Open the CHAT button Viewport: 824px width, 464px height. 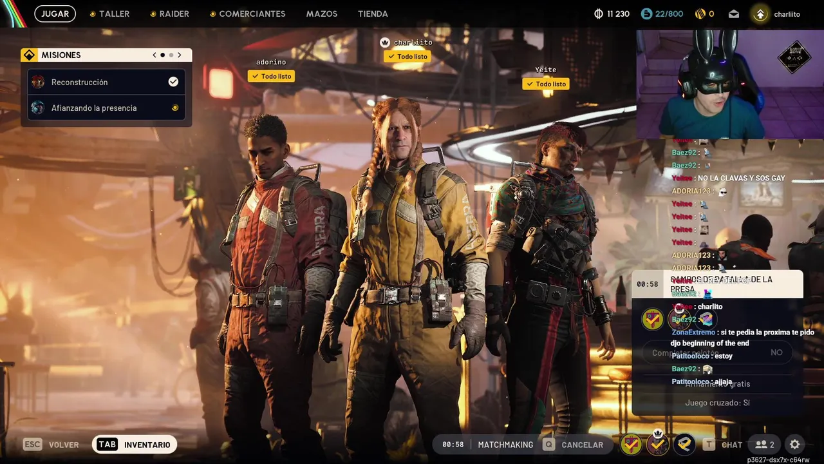click(x=732, y=445)
